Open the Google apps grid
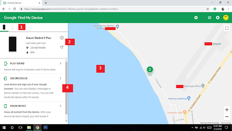Viewport: 232px width, 131px height. coord(210,18)
